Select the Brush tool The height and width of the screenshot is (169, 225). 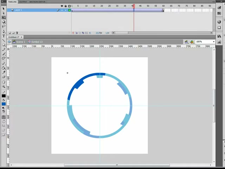pyautogui.click(x=4, y=54)
